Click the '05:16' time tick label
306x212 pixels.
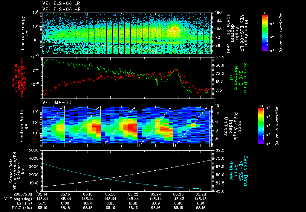click(65, 194)
